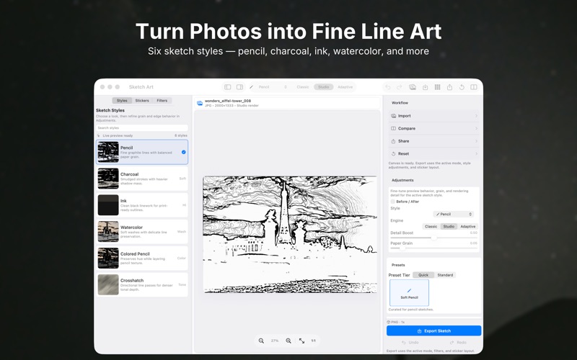Screen dimensions: 577x360
Task: Expand the Reset workflow chevron
Action: pyautogui.click(x=476, y=154)
